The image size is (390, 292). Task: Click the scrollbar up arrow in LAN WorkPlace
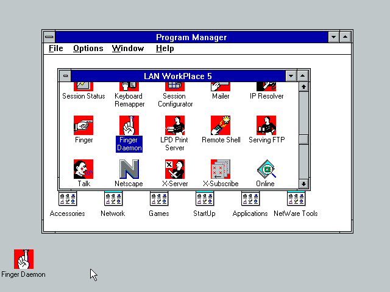click(x=303, y=87)
